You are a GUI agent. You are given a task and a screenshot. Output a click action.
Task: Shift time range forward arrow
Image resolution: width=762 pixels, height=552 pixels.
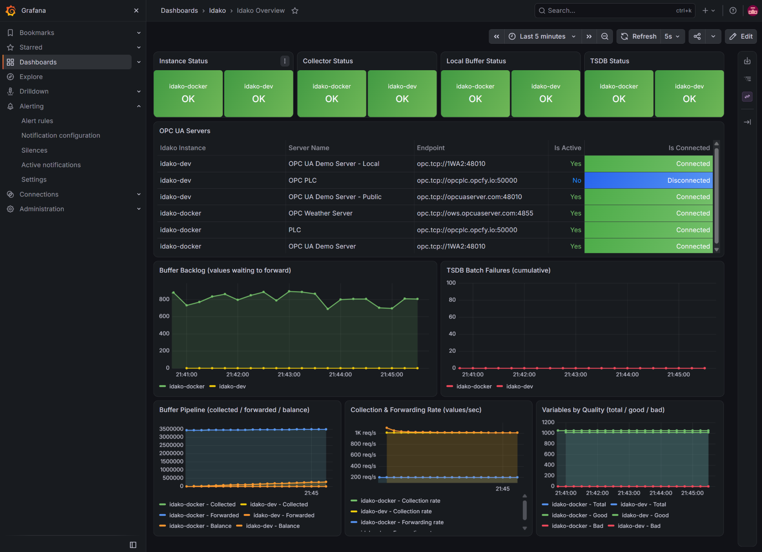click(x=589, y=36)
